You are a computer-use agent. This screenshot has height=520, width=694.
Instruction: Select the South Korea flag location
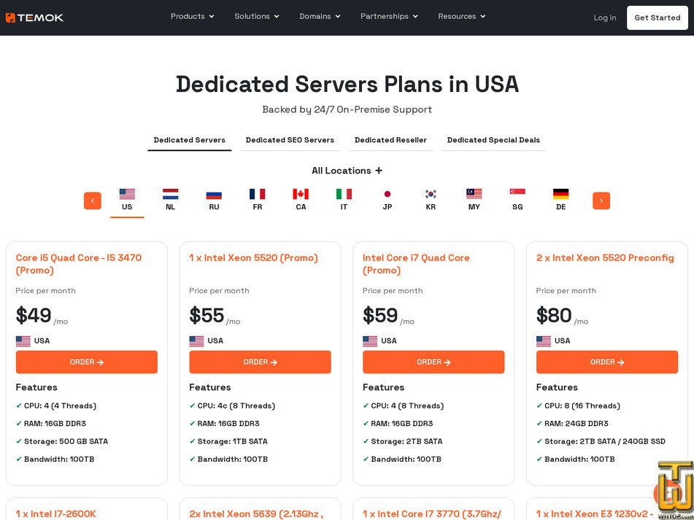tap(431, 199)
